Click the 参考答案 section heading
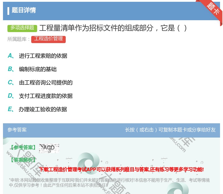The height and width of the screenshot is (194, 223). (x=17, y=130)
